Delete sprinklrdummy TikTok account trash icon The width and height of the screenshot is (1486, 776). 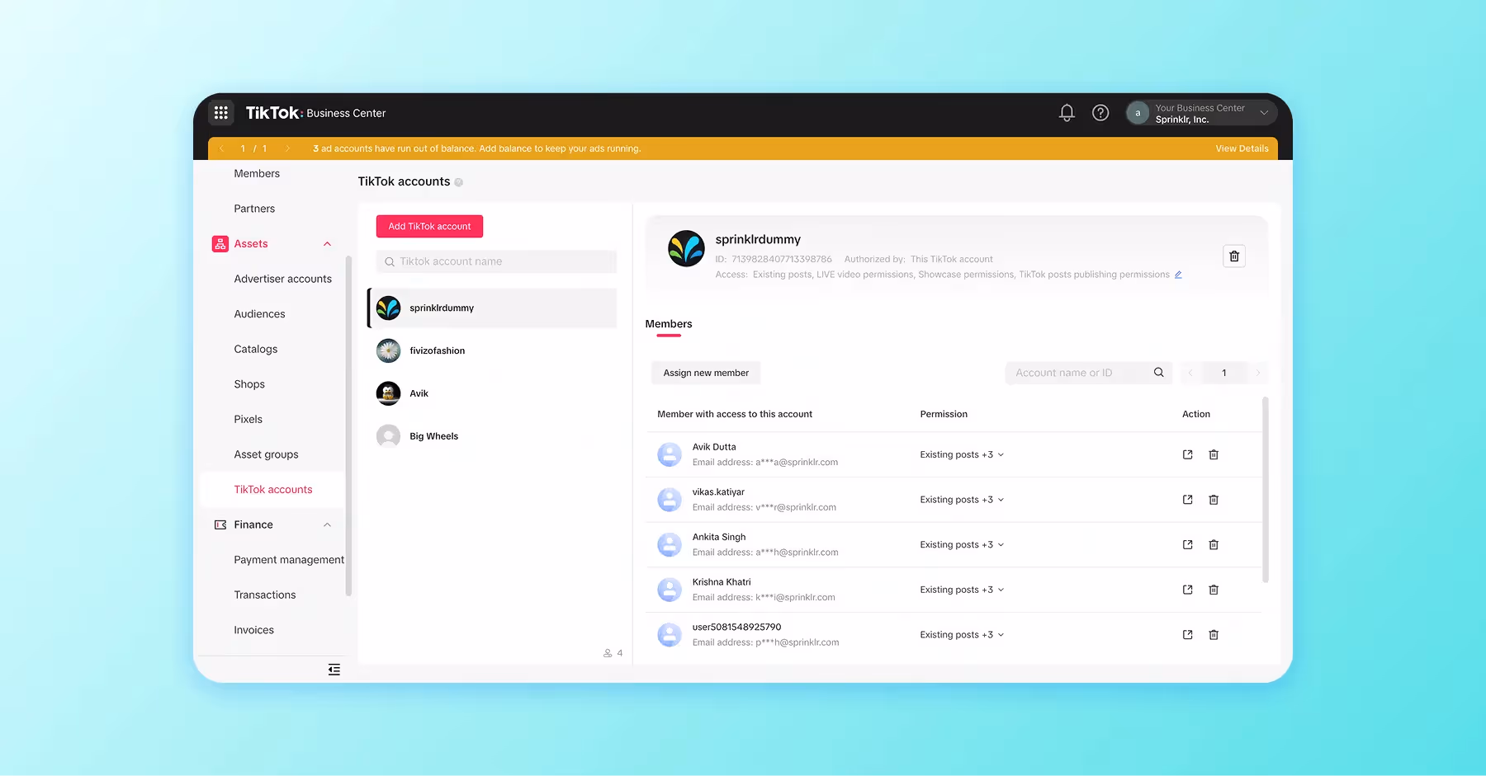pos(1233,256)
